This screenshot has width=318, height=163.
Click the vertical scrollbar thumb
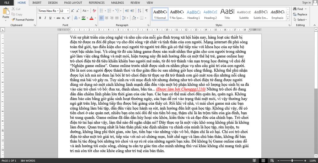[316, 61]
